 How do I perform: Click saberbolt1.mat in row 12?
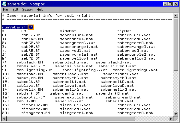click(x=69, y=82)
